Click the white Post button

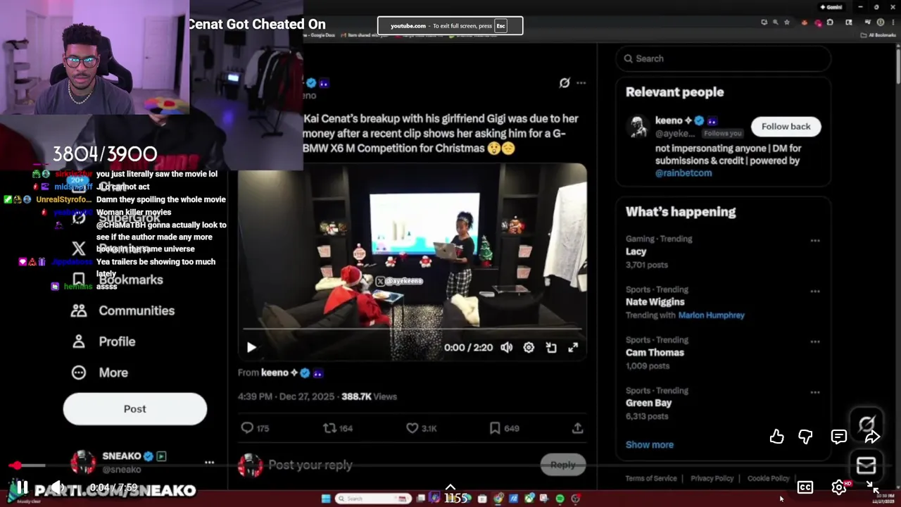[135, 409]
